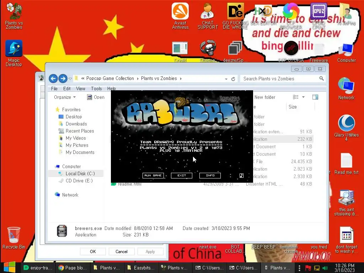Open the Recycle Bin
Screen dimensions: 364x273
[14, 238]
